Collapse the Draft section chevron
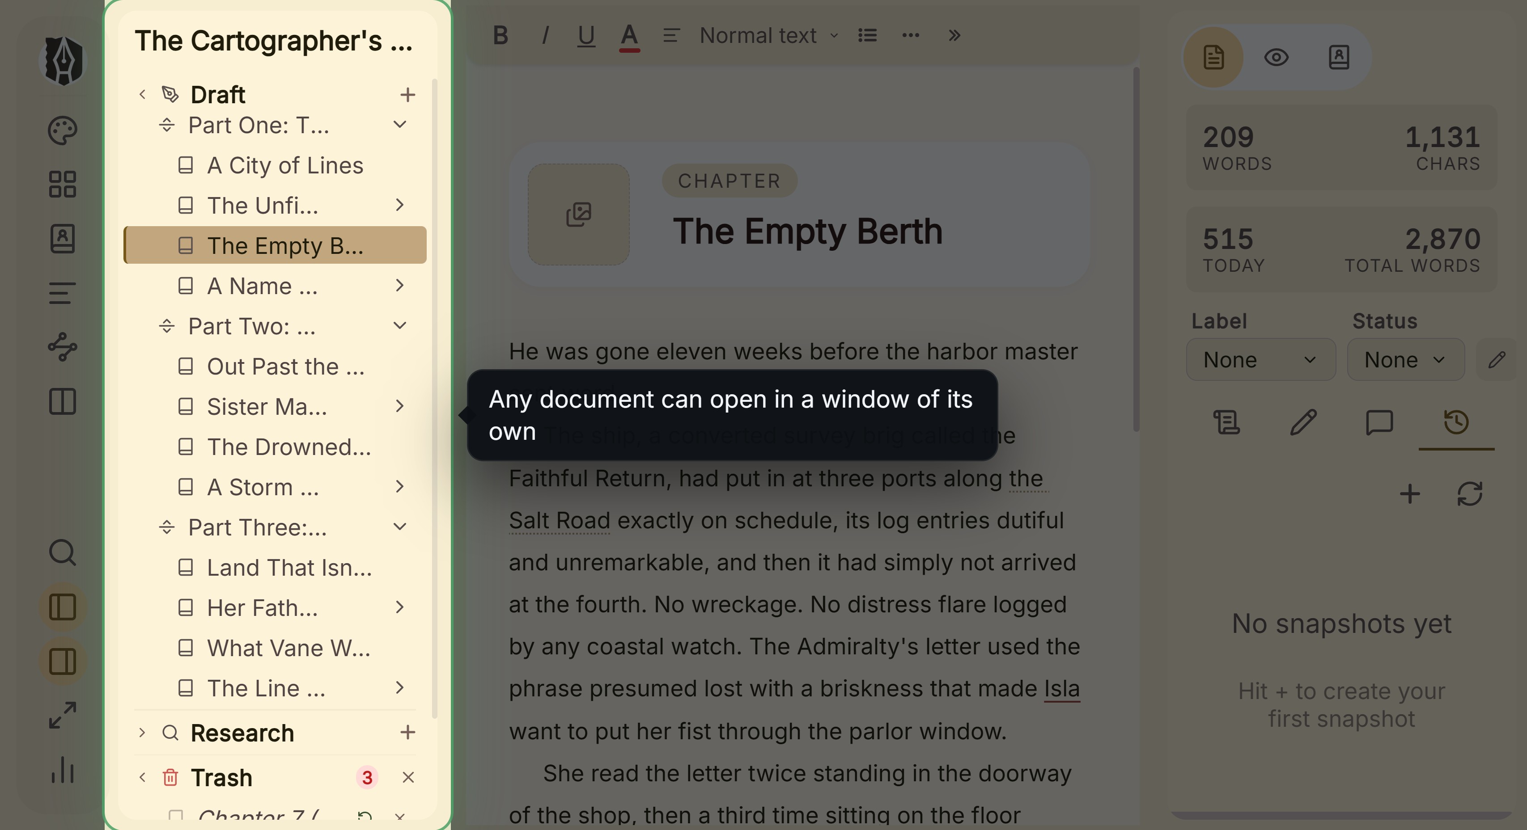The image size is (1527, 830). pos(142,94)
